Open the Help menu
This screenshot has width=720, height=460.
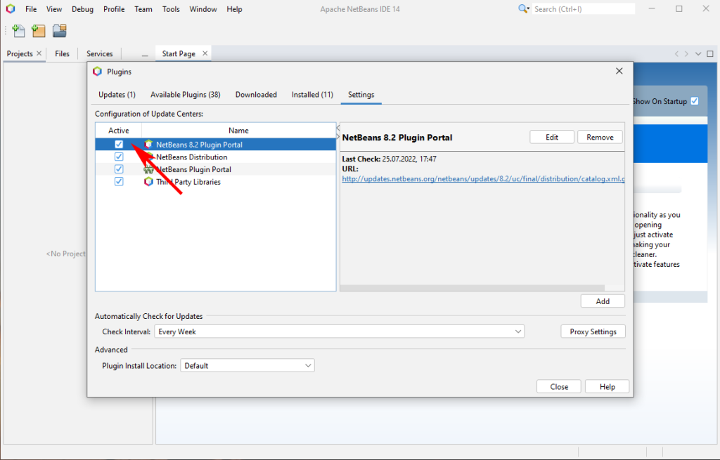tap(234, 9)
